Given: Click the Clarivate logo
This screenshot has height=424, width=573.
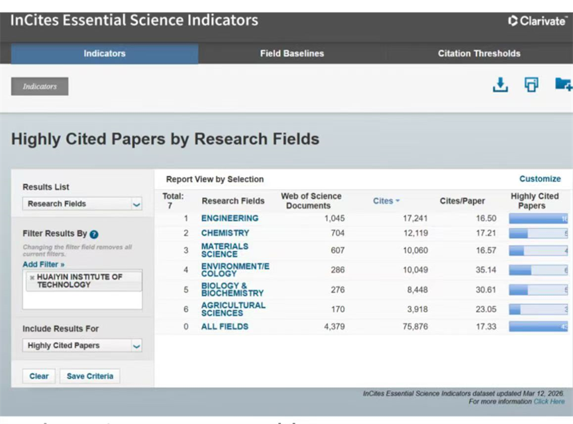Looking at the screenshot, I should (537, 21).
